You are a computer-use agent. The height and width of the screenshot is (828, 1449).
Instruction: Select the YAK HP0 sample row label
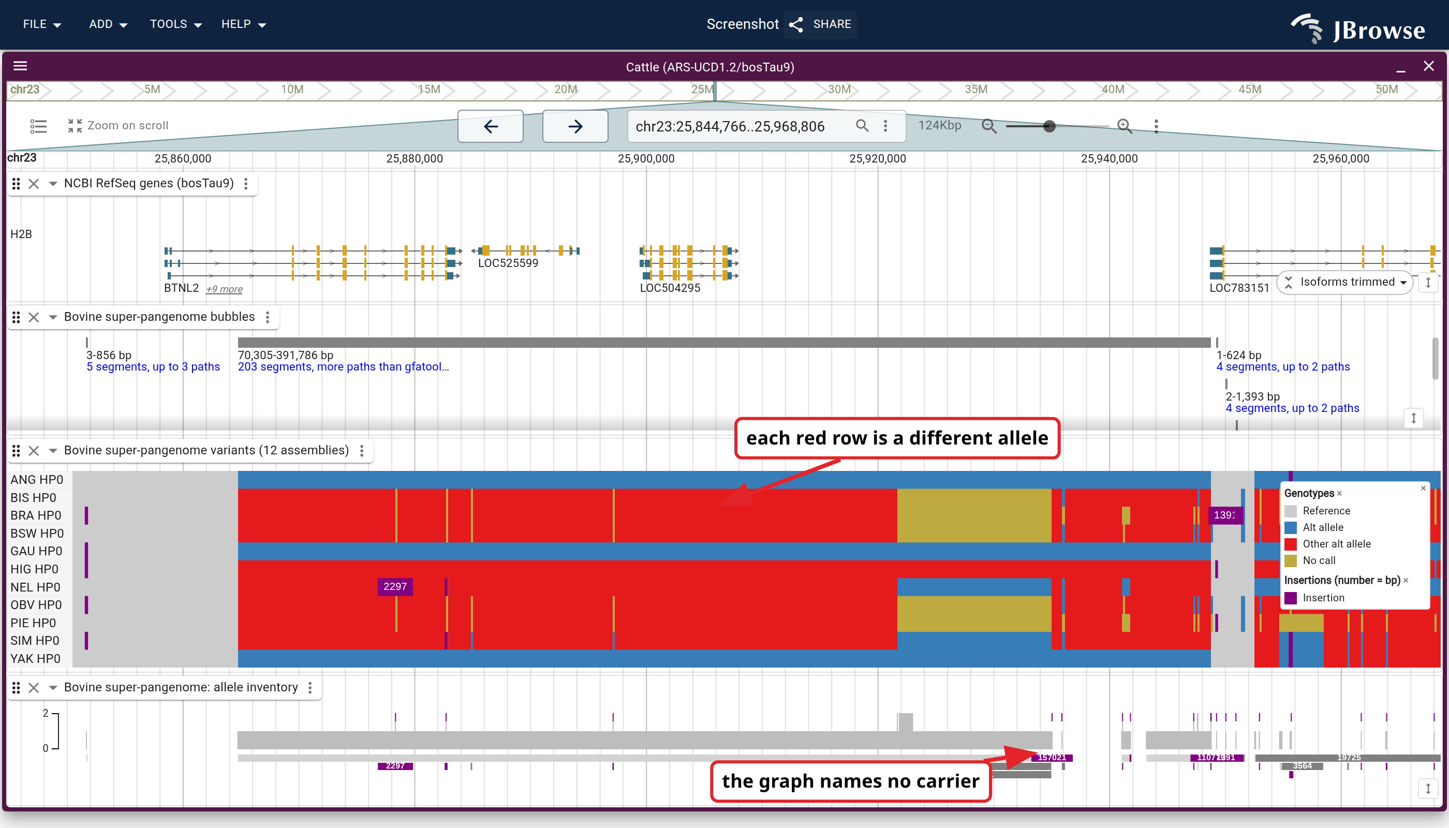pos(35,659)
